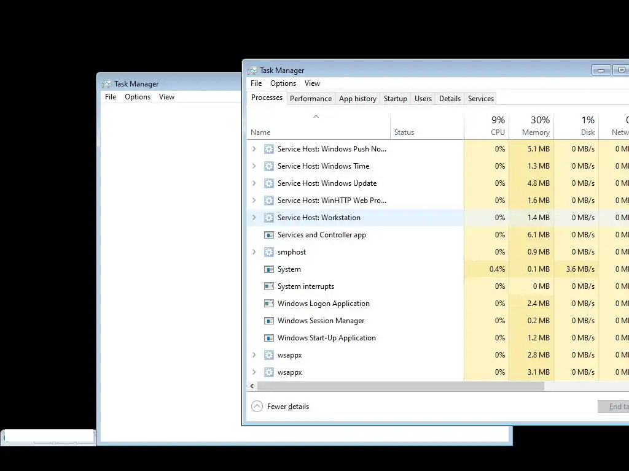Viewport: 629px width, 471px height.
Task: Select the Services and Controller app row
Action: (438, 235)
